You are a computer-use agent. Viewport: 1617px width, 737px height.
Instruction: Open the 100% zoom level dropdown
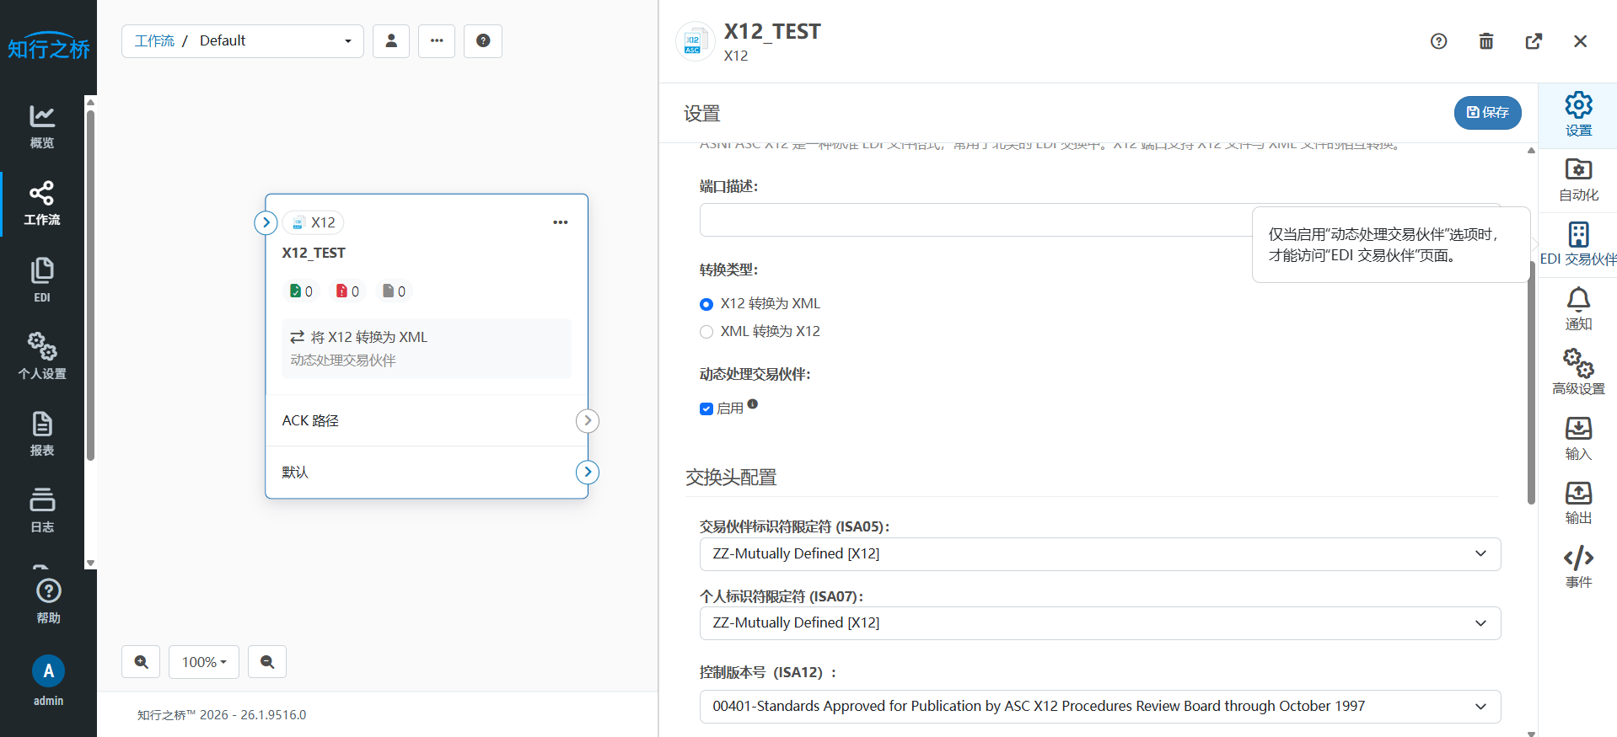[x=204, y=662]
